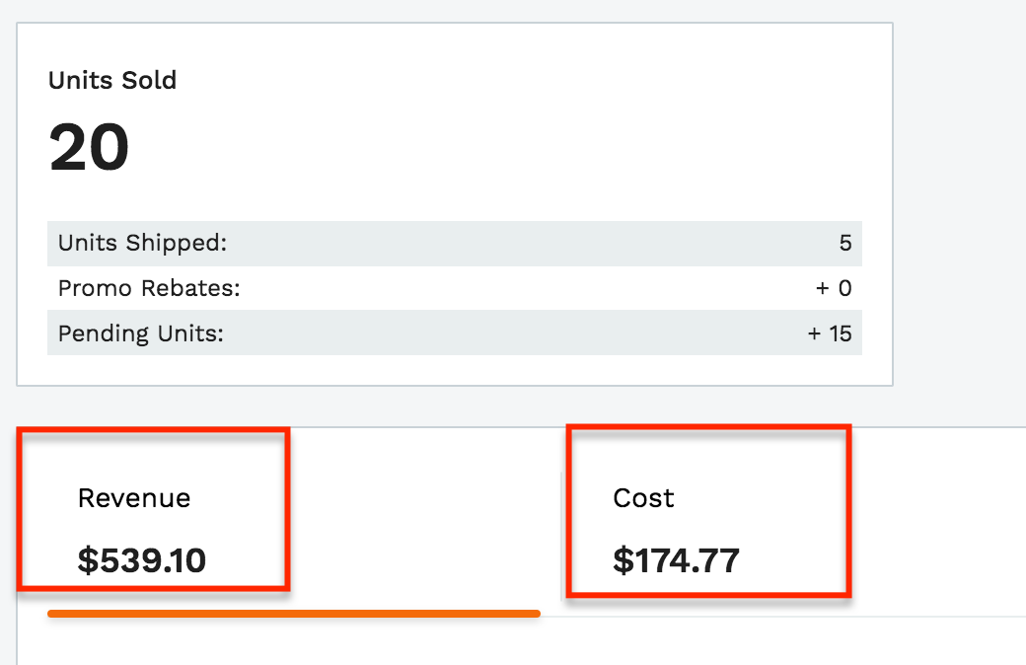Click the Promo Rebates value + 0
The width and height of the screenshot is (1026, 665).
[833, 288]
